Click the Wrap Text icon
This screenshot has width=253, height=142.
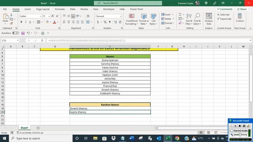(x=88, y=16)
